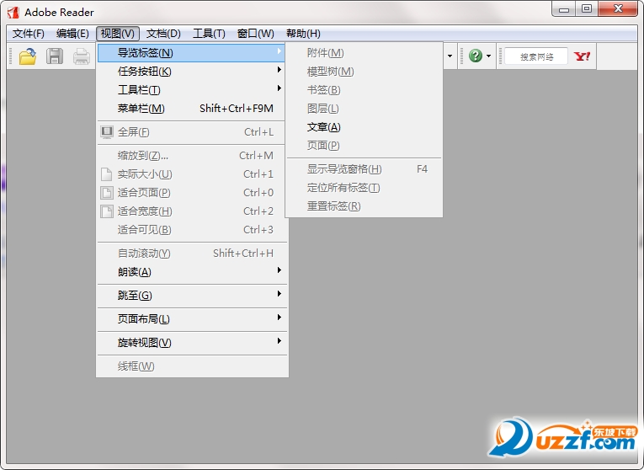
Task: Select 书签(B) in submenu
Action: [x=364, y=90]
